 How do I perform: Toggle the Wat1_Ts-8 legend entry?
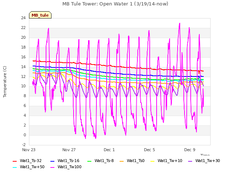101,161
